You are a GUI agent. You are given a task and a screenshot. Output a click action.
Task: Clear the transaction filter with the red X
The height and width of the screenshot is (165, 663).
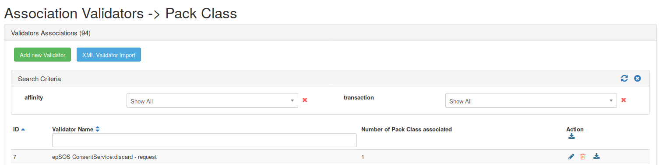coord(624,100)
